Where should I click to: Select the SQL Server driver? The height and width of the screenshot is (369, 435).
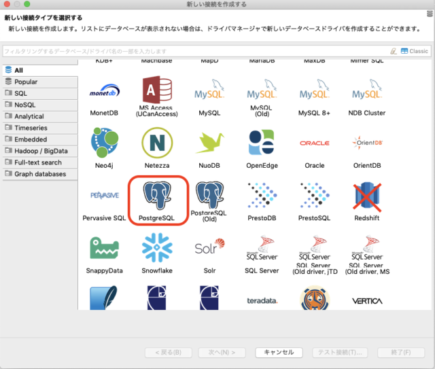click(262, 248)
